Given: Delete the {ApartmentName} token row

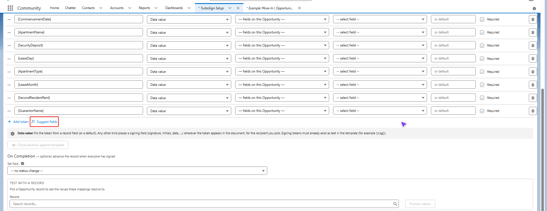Looking at the screenshot, I should click(x=533, y=32).
